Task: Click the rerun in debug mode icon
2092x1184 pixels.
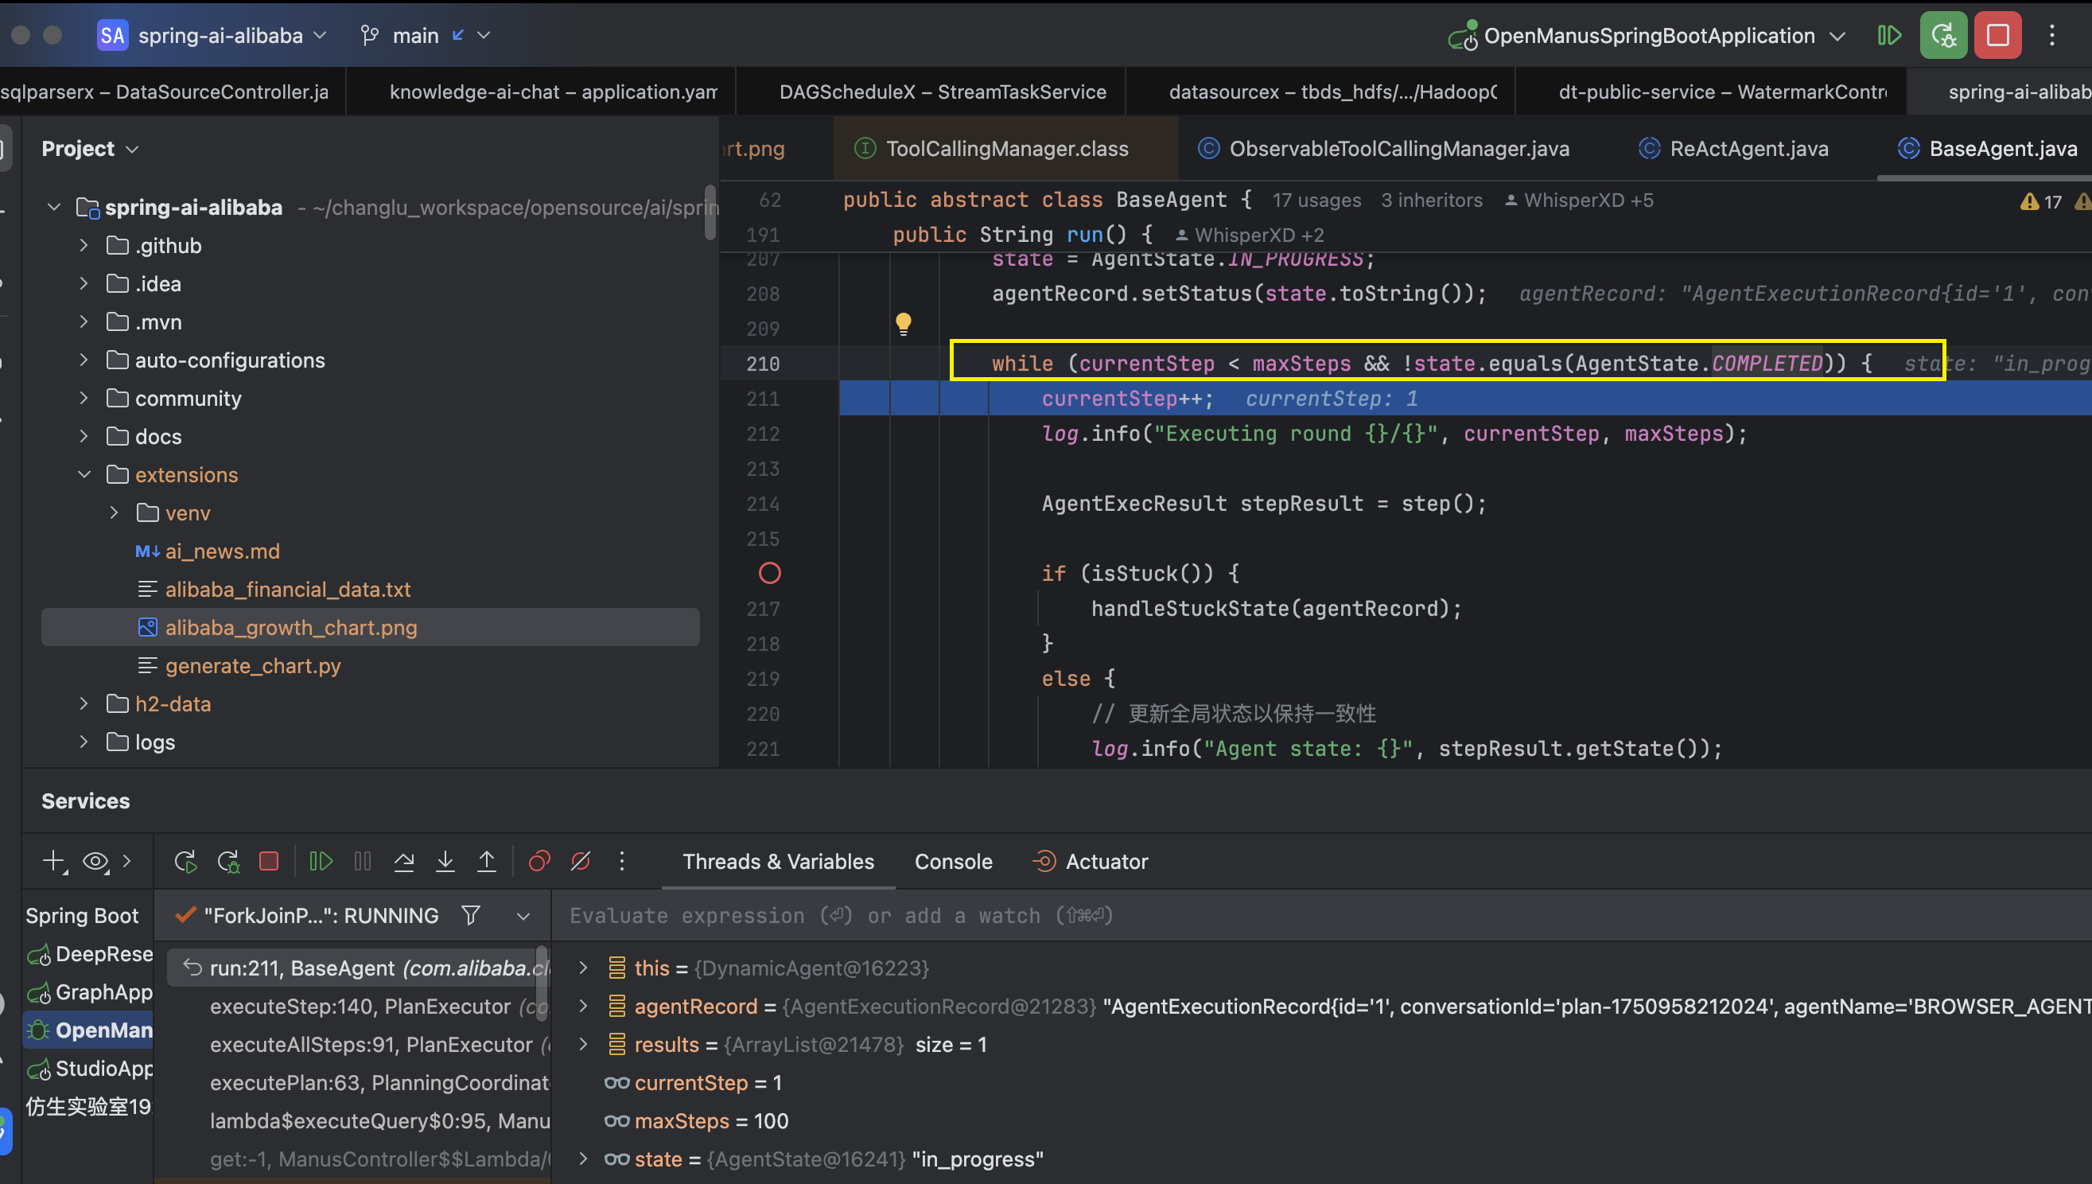Action: tap(228, 861)
